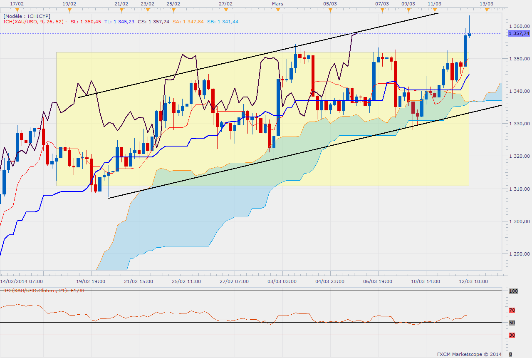The height and width of the screenshot is (358, 532).
Task: Select the orange triangle marker below Mars
Action: [277, 10]
